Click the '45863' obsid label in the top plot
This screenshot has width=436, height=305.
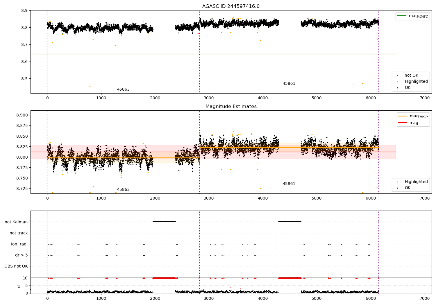click(x=123, y=89)
